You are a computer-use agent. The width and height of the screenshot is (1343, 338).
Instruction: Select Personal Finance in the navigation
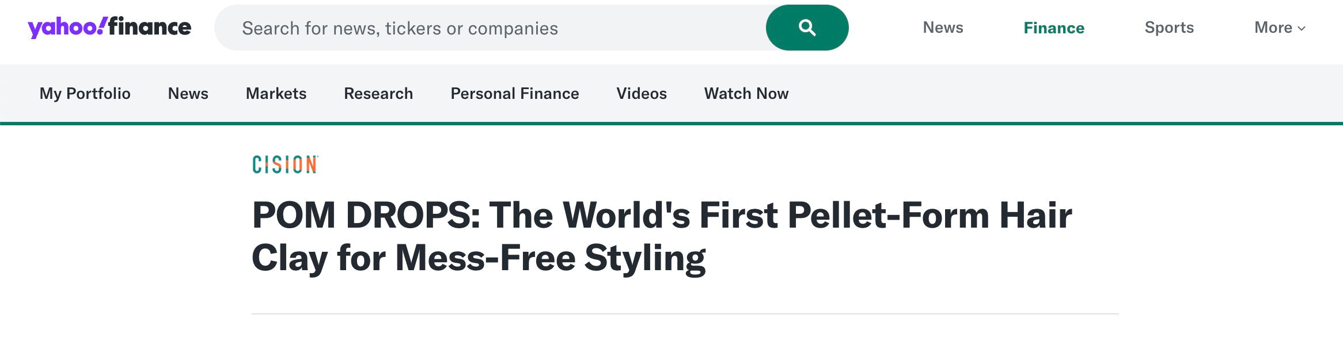pyautogui.click(x=514, y=93)
